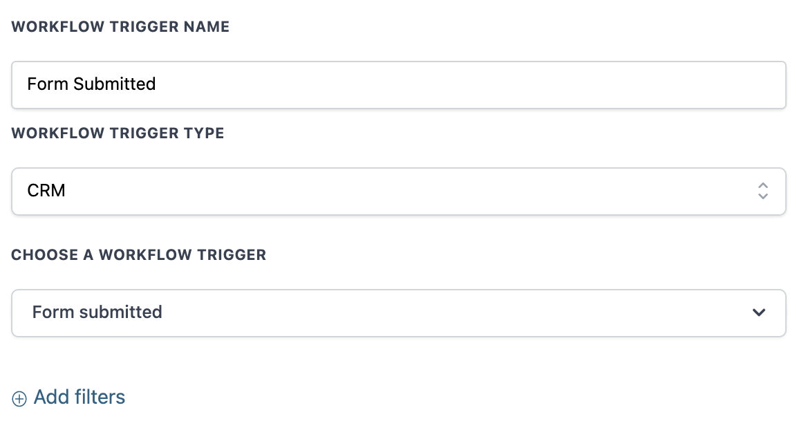Click the chevron-down icon in Form submitted box
This screenshot has height=448, width=806.
coord(759,312)
